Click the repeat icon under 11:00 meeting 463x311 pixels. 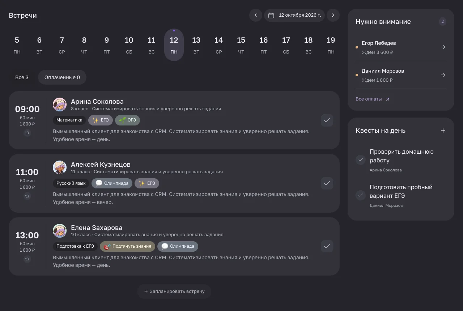point(27,196)
